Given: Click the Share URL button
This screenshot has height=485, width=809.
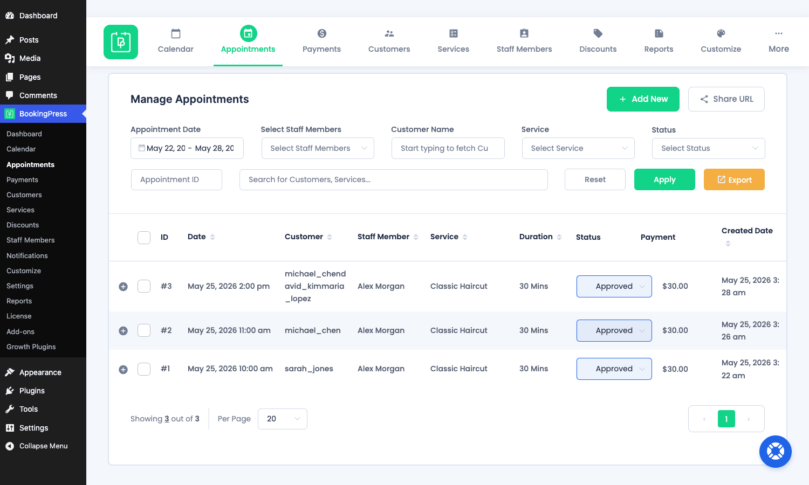Looking at the screenshot, I should point(726,99).
